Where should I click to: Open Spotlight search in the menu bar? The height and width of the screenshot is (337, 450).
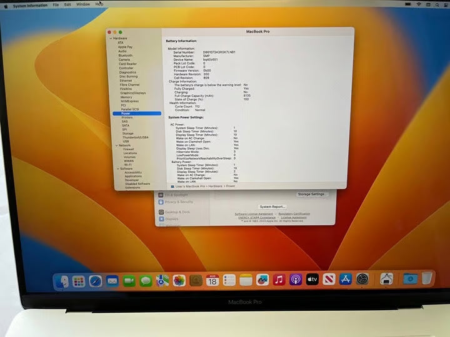coord(437,4)
